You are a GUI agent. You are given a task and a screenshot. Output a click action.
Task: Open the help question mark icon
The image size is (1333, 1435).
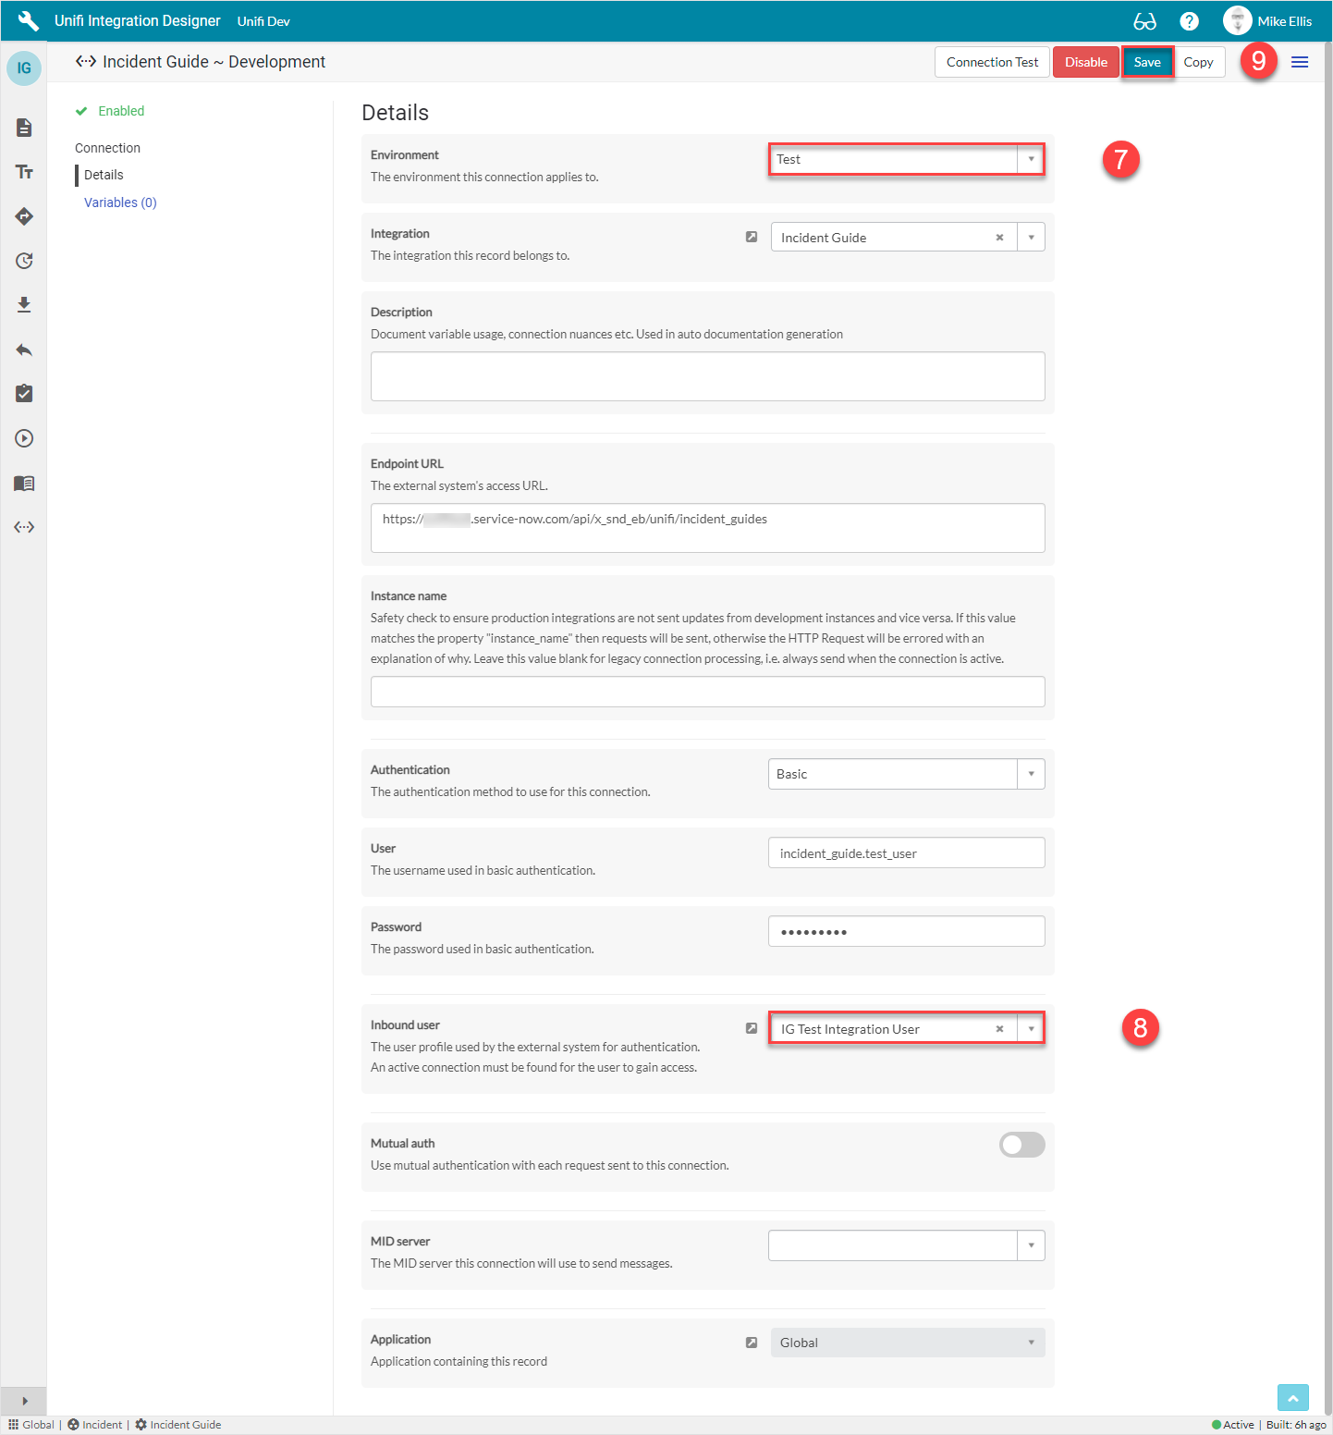1190,21
